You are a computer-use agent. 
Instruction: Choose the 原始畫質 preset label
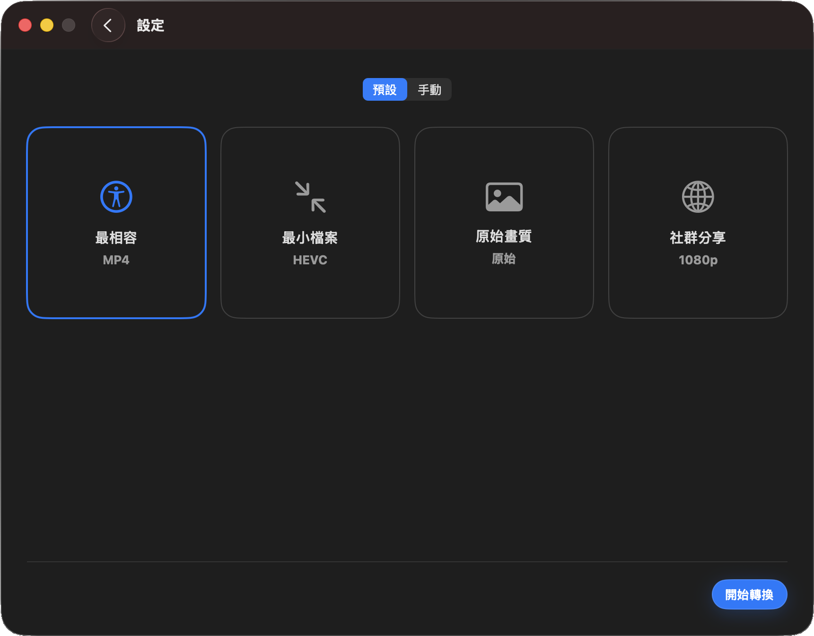504,236
